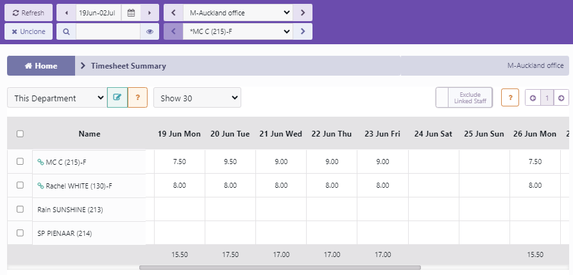Viewport: 573px width, 275px height.
Task: Click the search magnifier icon
Action: (66, 31)
